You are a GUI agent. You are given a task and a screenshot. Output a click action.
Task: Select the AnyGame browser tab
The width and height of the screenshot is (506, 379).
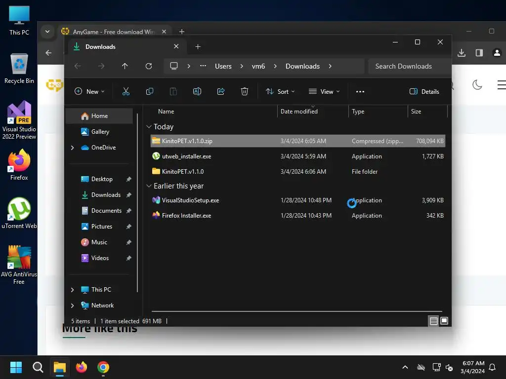[x=114, y=32]
